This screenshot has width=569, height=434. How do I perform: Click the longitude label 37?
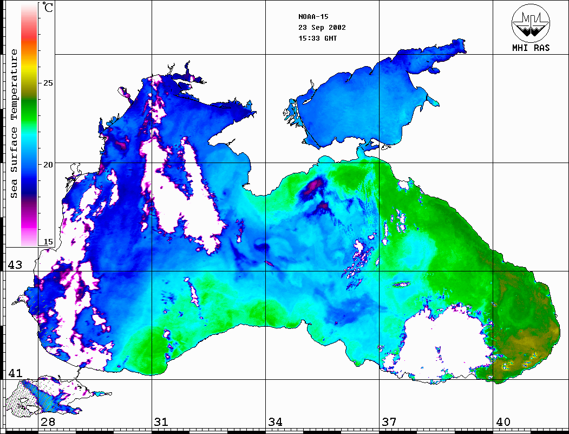[x=389, y=422]
